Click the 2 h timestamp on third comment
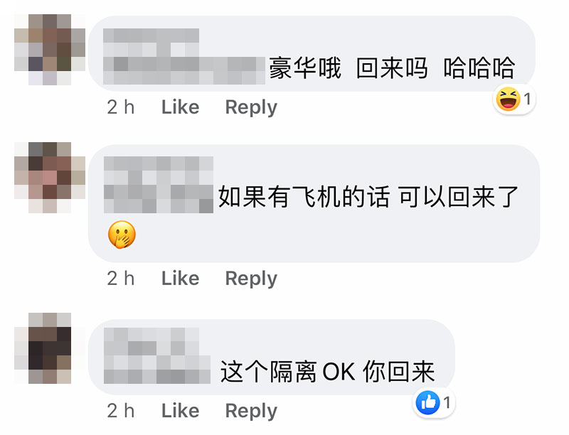The height and width of the screenshot is (435, 569). (121, 411)
